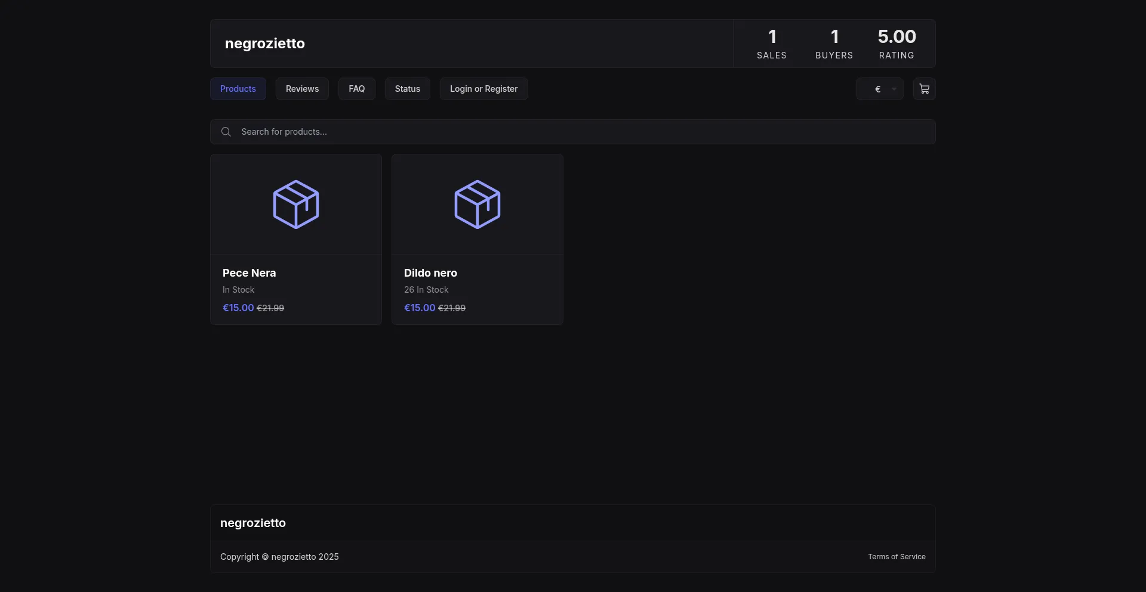This screenshot has height=592, width=1146.
Task: Focus the Search for products field
Action: [x=573, y=132]
